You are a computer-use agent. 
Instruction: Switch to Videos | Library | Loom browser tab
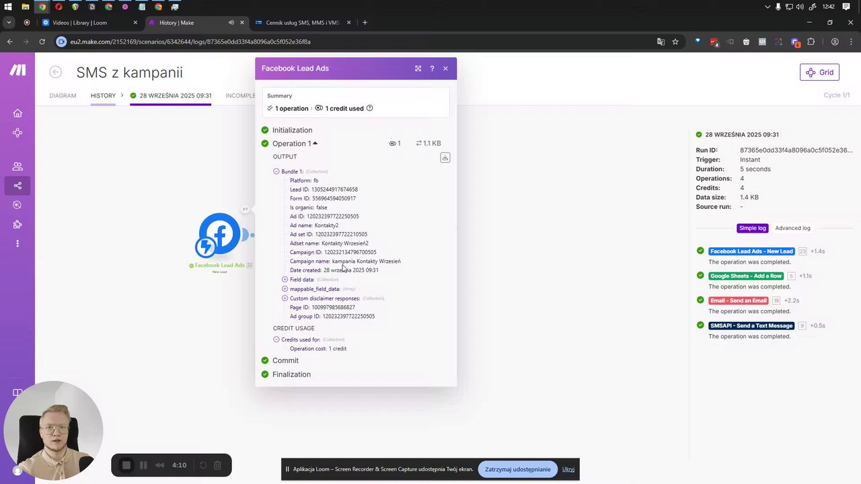pos(89,22)
